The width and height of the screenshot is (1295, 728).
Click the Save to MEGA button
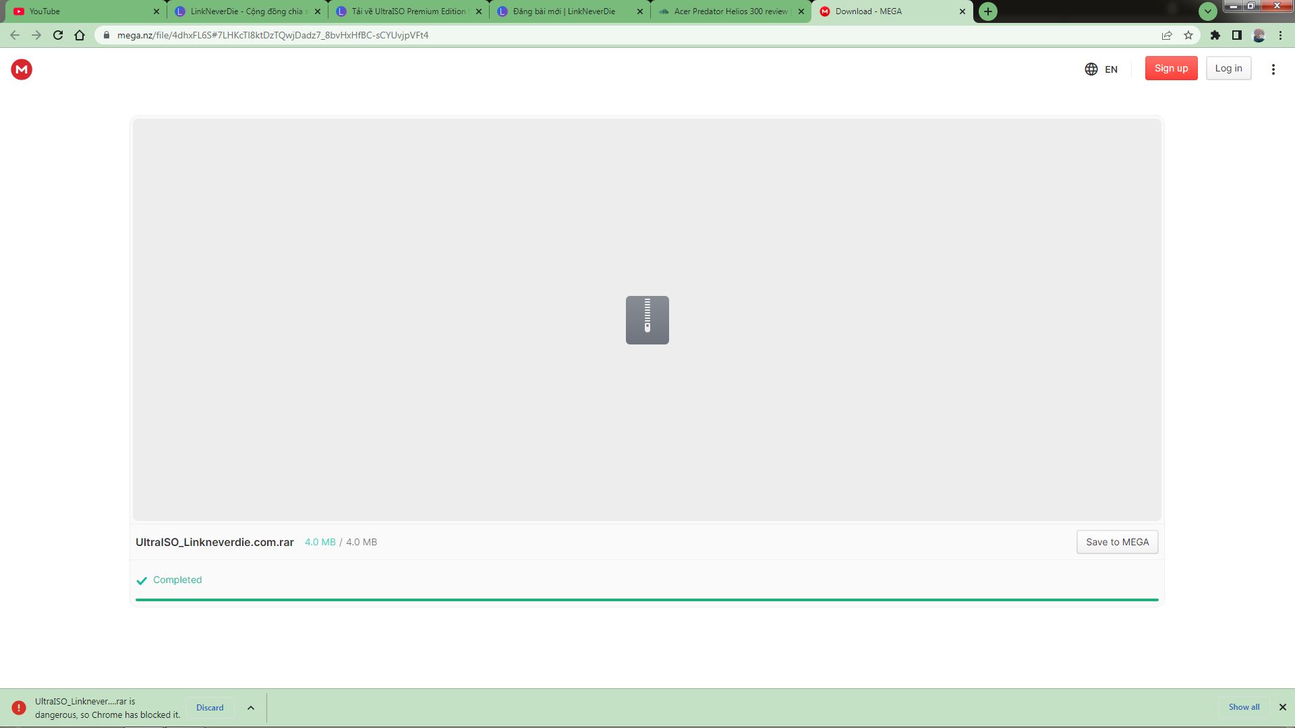click(1116, 542)
